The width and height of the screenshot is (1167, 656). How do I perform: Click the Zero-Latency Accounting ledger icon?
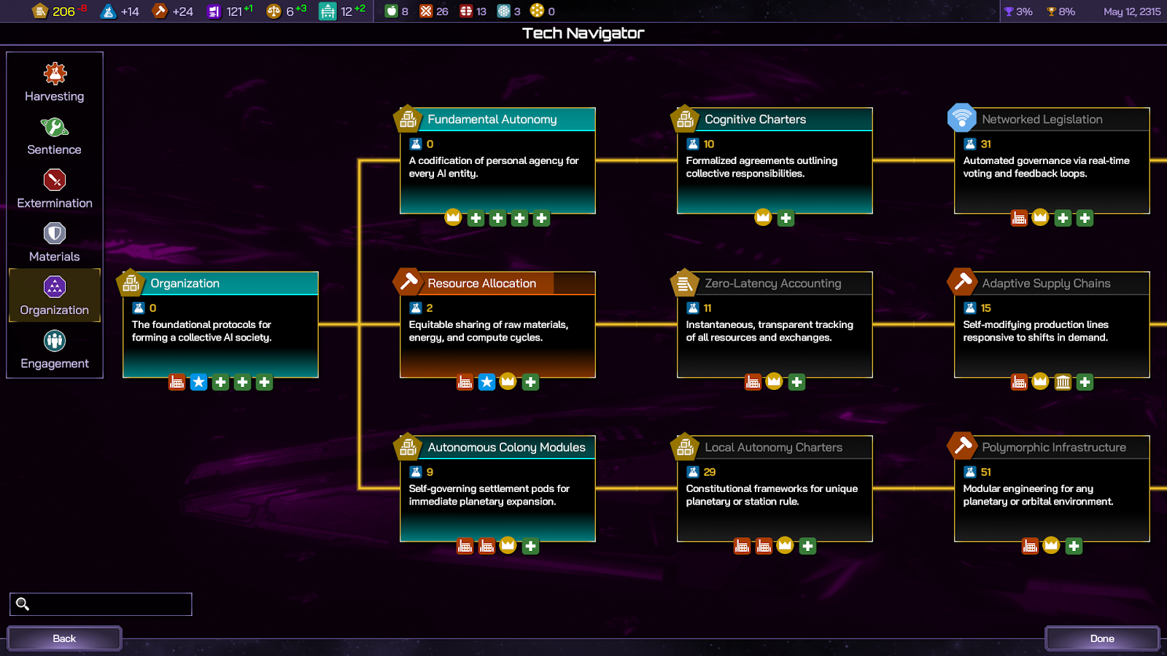[x=685, y=282]
